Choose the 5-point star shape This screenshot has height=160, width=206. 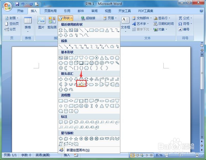(x=76, y=138)
